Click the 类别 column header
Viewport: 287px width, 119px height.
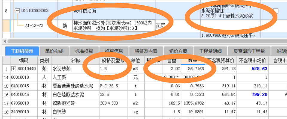pos(45,61)
